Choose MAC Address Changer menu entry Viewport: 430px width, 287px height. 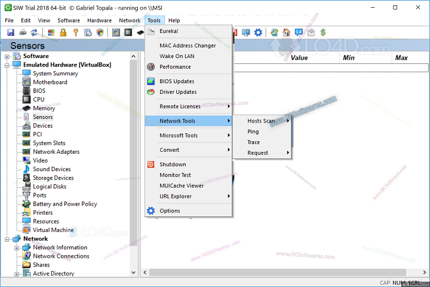pos(188,45)
